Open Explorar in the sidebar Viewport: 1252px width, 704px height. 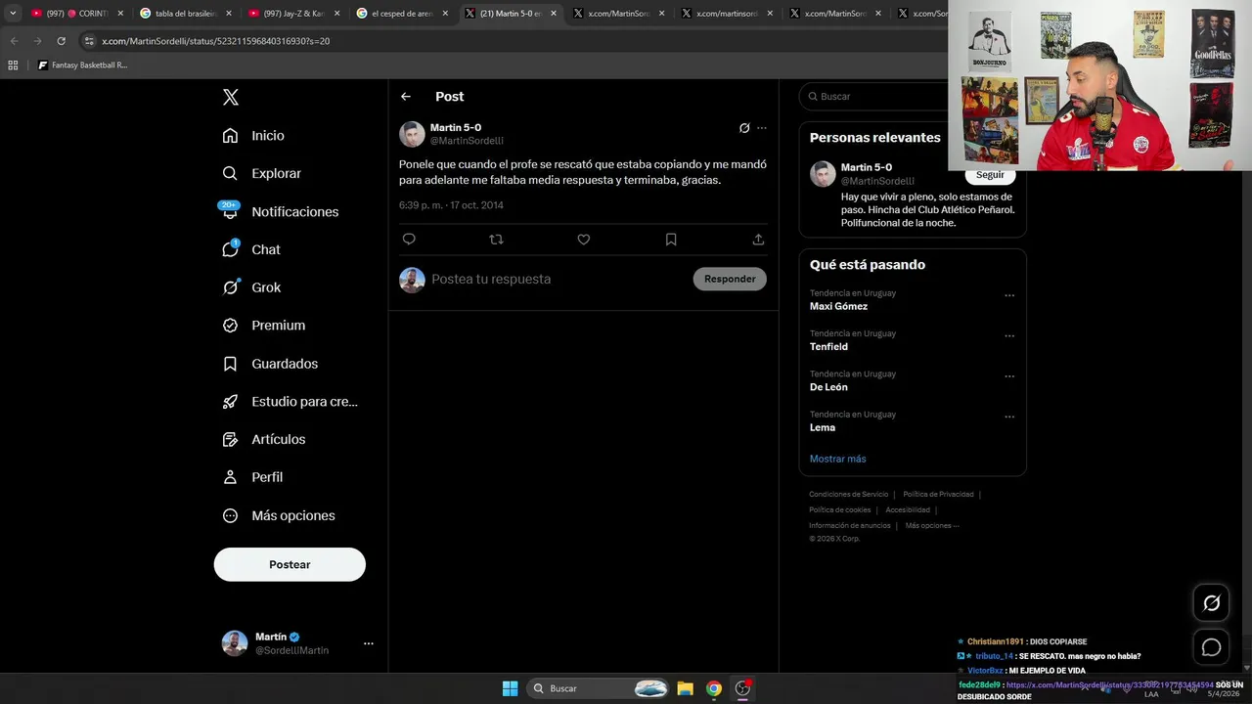point(261,173)
